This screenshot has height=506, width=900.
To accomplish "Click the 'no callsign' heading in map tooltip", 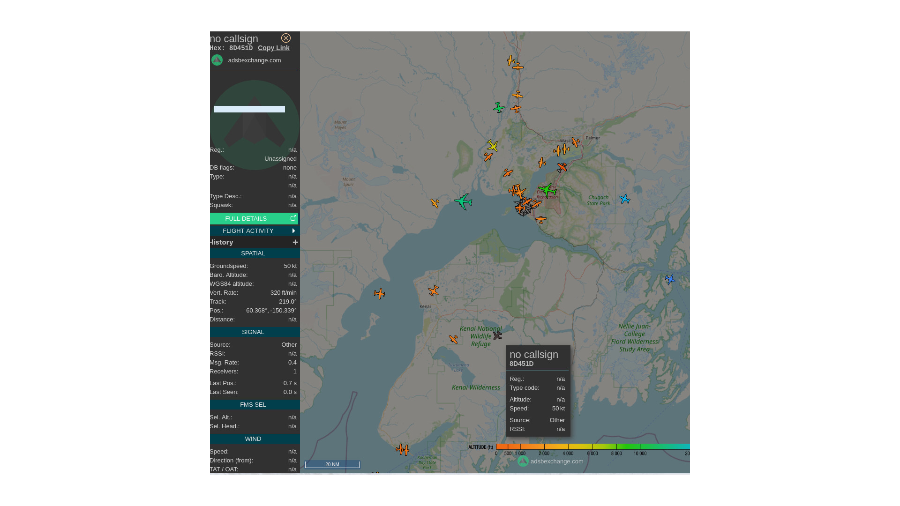I will 534,355.
